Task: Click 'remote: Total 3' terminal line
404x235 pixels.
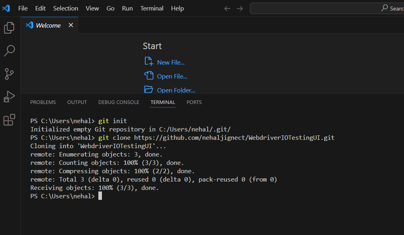Action: pos(154,180)
